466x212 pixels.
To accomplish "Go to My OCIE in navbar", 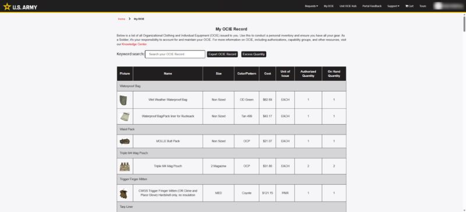I will tap(329, 6).
